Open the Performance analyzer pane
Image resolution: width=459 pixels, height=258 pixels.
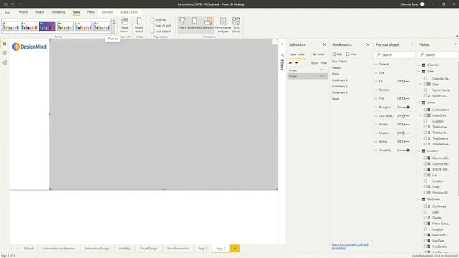click(x=223, y=25)
